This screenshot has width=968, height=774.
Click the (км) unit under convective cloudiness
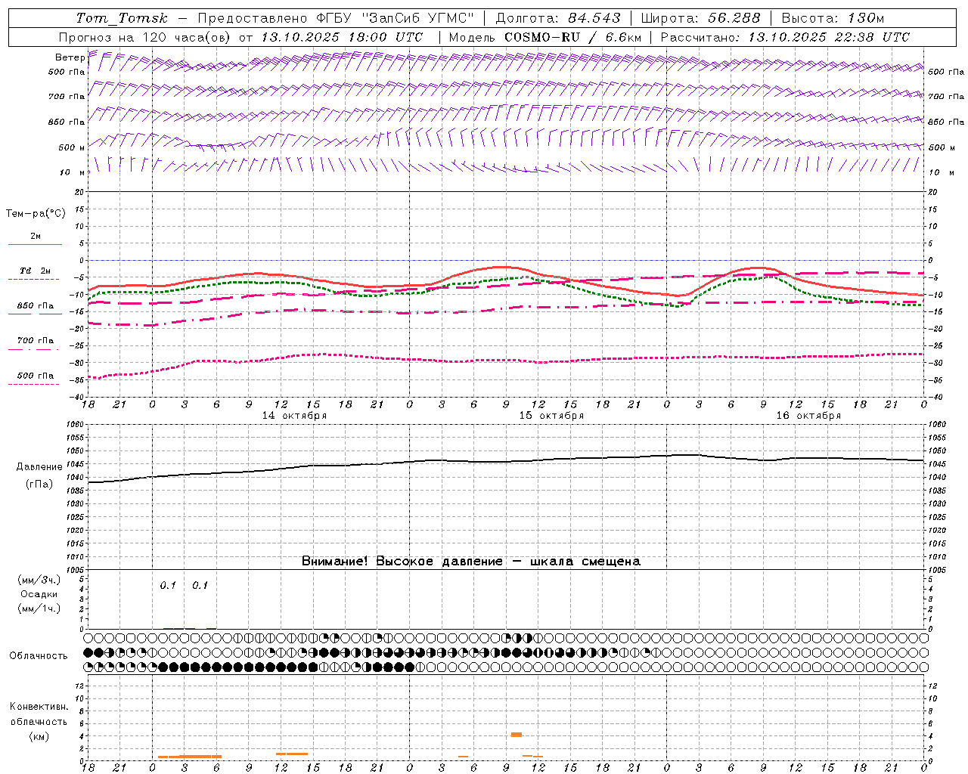[39, 735]
